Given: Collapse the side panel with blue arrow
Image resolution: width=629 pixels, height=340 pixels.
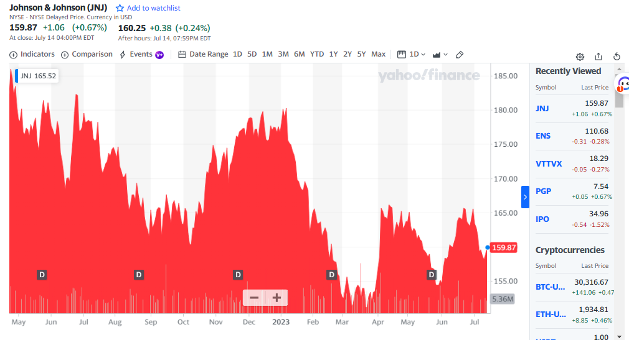Looking at the screenshot, I should [525, 197].
